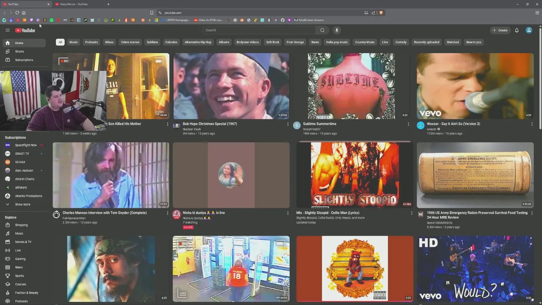This screenshot has height=305, width=542.
Task: Go to Home in the sidebar
Action: 24,43
